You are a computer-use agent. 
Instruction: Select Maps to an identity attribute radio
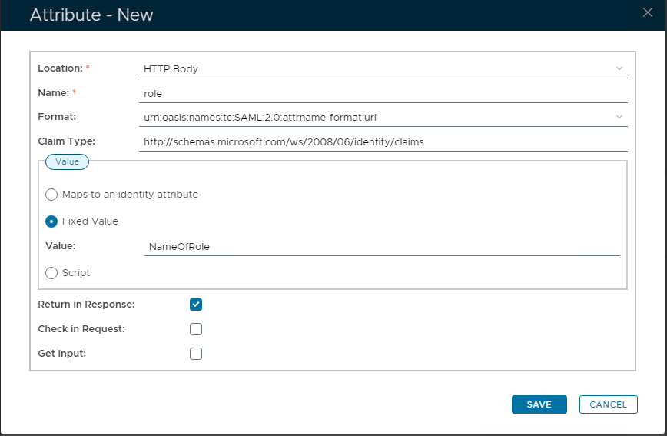[x=51, y=195]
